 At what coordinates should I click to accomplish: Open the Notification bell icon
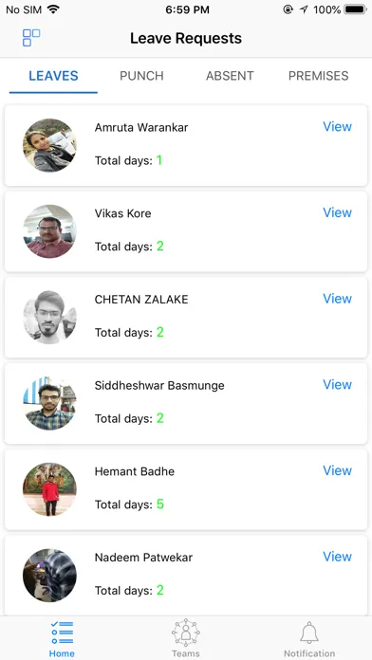coord(309,632)
